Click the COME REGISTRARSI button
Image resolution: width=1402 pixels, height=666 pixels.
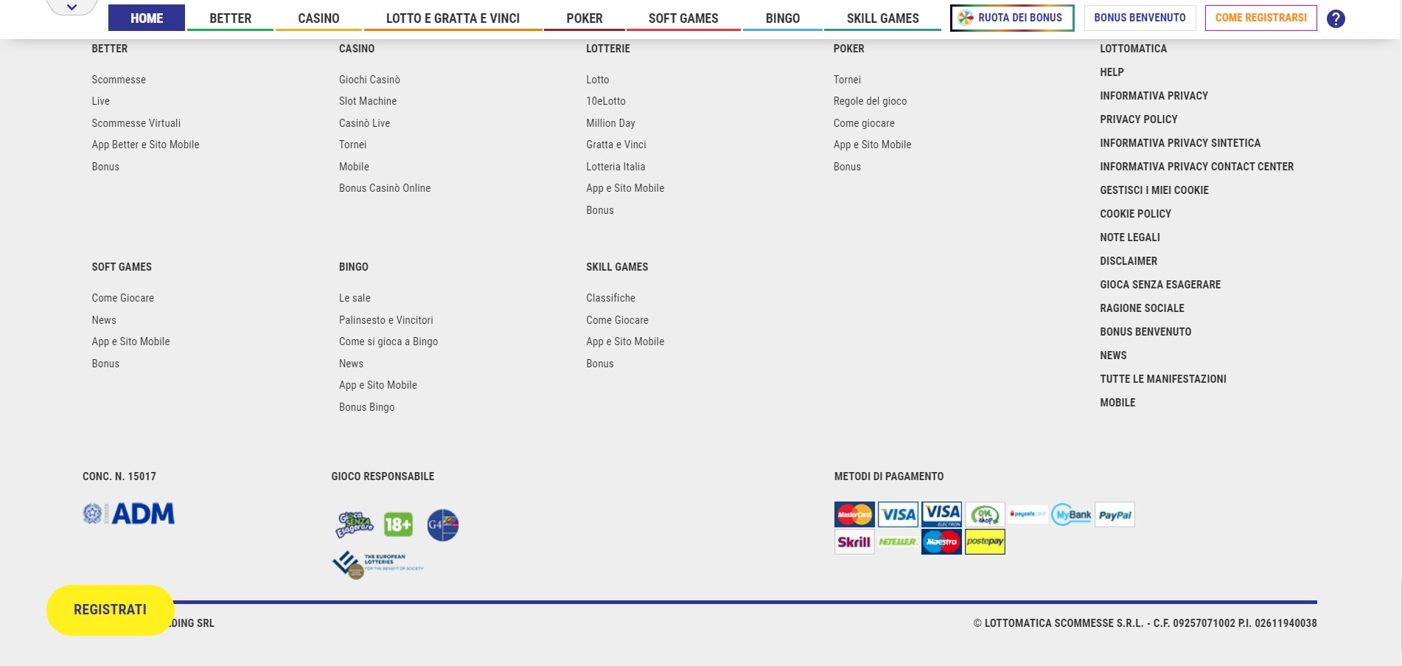(1260, 18)
